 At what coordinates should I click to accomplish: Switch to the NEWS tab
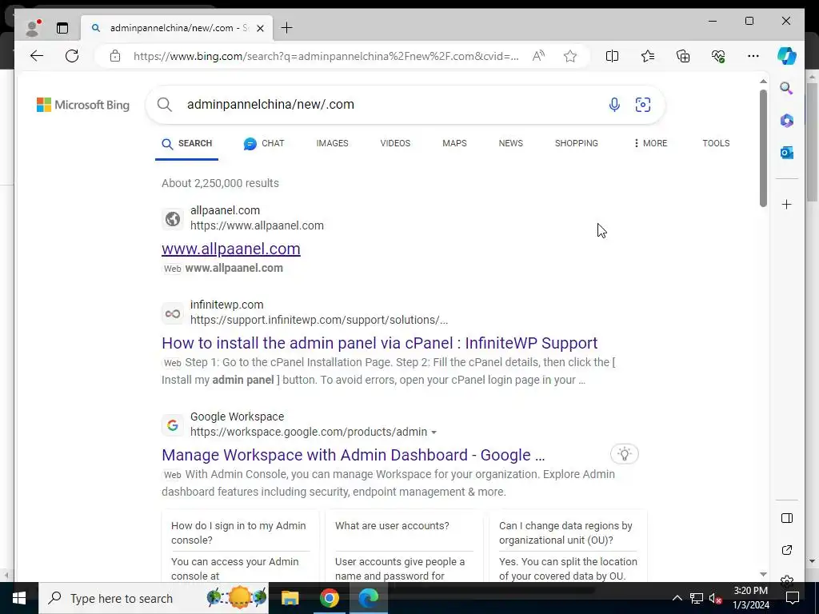tap(511, 143)
